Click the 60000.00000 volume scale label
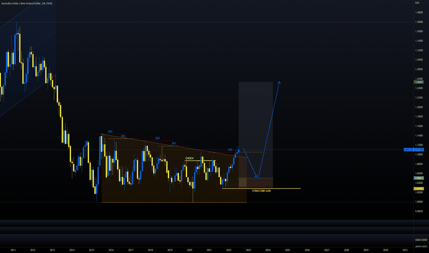 pos(421,240)
